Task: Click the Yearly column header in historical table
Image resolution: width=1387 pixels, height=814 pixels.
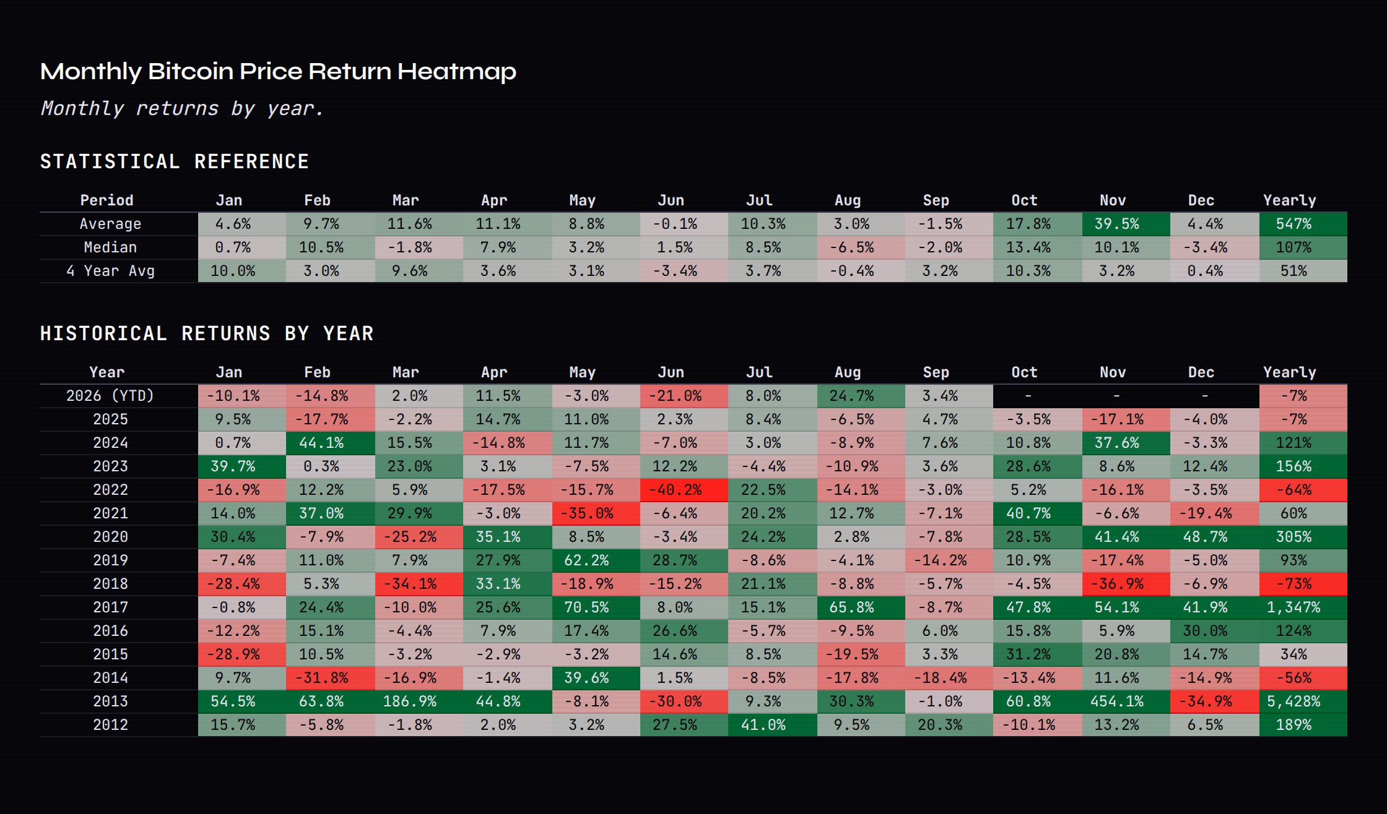Action: pyautogui.click(x=1290, y=372)
